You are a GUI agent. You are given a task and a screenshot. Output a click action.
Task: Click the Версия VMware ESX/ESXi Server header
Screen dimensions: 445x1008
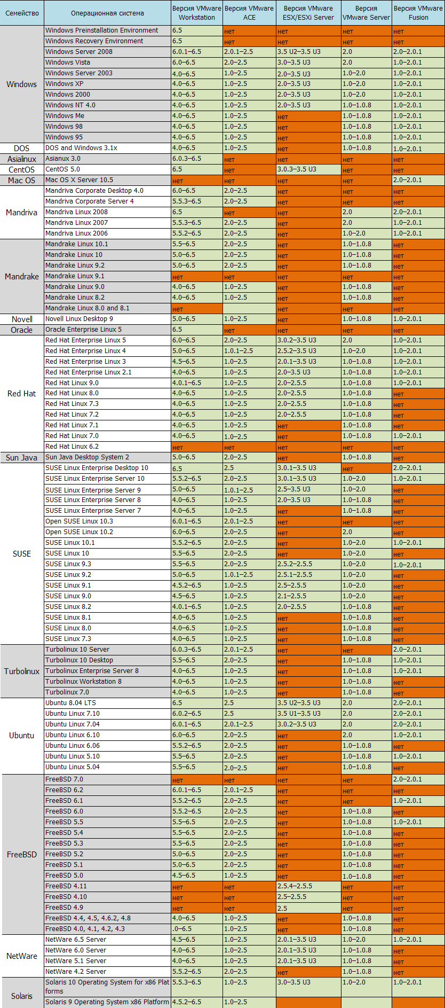pyautogui.click(x=308, y=13)
